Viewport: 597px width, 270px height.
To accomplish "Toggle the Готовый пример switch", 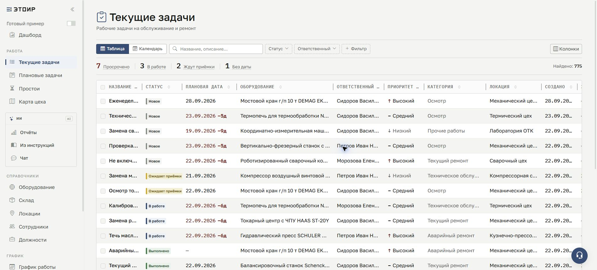I will click(x=71, y=24).
